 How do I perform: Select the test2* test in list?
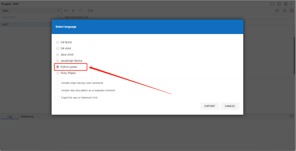[x=26, y=24]
